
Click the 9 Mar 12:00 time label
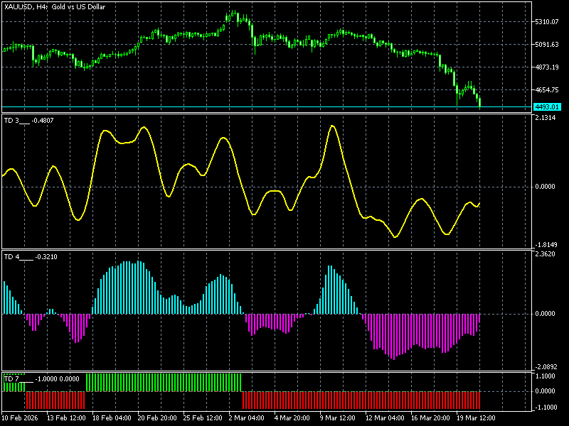337,417
